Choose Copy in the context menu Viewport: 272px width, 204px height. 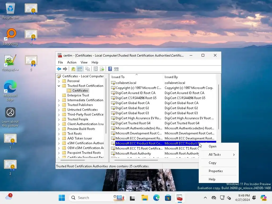point(219,163)
